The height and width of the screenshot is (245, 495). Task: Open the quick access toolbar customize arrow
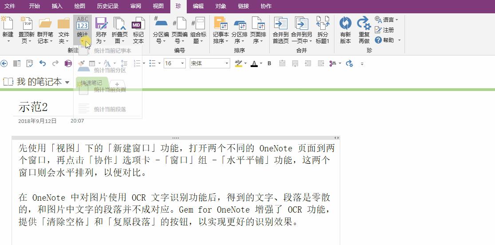362,64
